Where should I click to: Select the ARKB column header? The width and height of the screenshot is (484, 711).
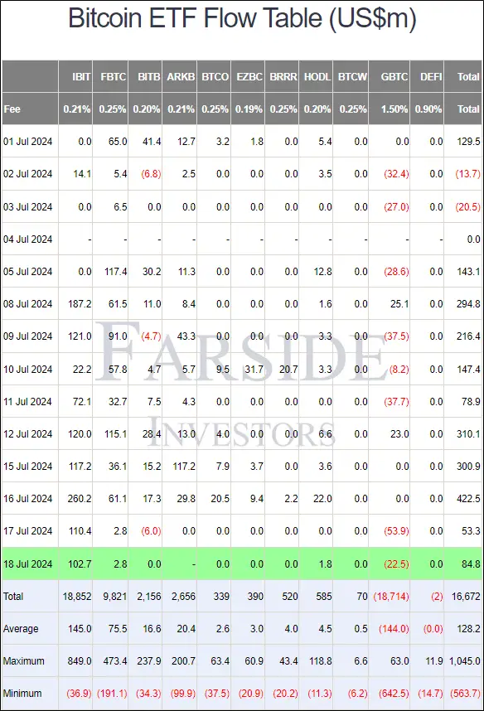point(181,76)
